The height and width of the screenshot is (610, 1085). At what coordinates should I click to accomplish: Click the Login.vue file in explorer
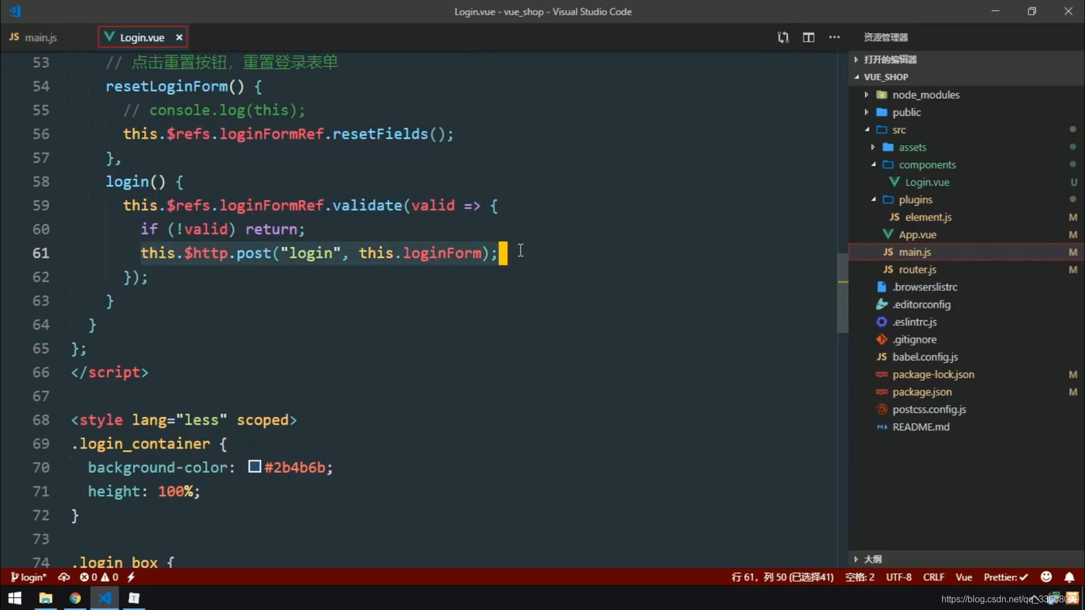point(926,182)
